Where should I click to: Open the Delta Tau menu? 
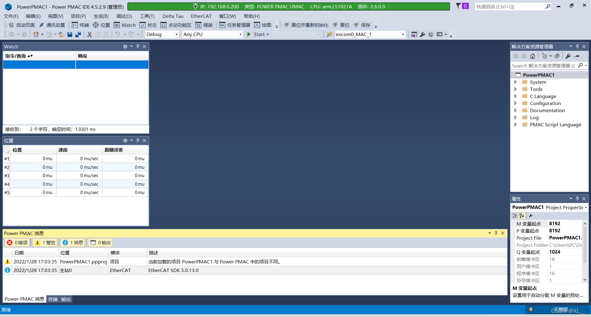[173, 16]
